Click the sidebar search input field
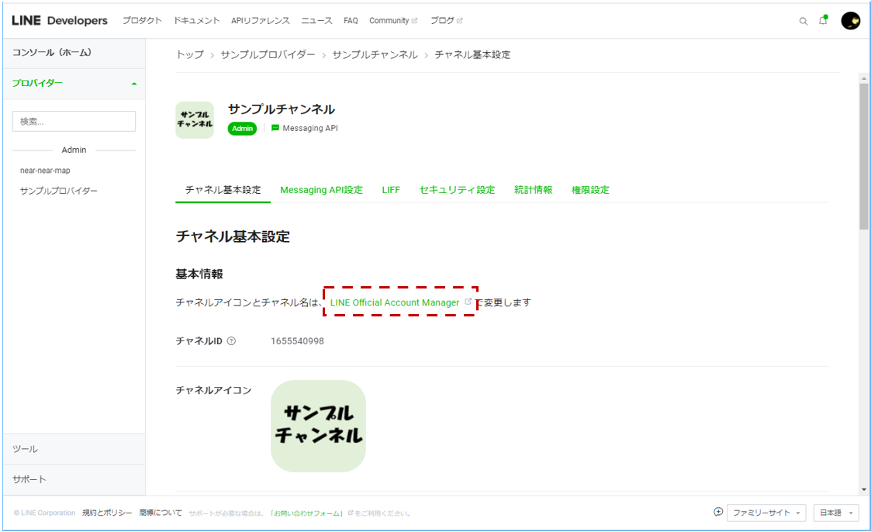The width and height of the screenshot is (871, 532). [74, 121]
